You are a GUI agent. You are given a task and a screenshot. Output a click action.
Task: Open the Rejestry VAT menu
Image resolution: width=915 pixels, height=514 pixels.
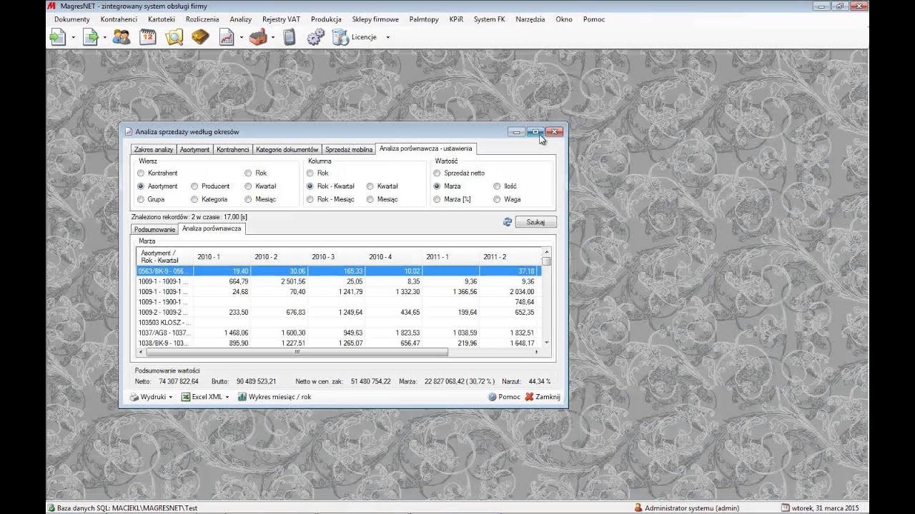point(281,19)
